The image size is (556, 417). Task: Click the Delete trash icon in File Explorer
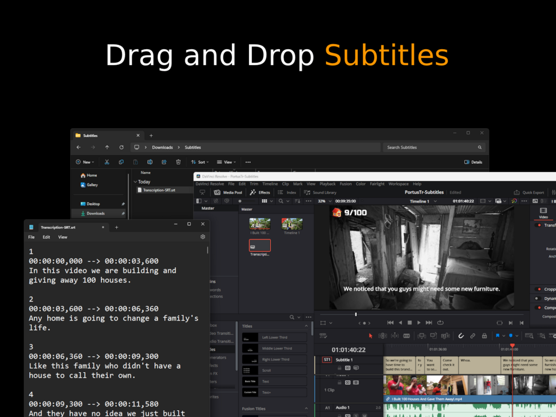178,162
